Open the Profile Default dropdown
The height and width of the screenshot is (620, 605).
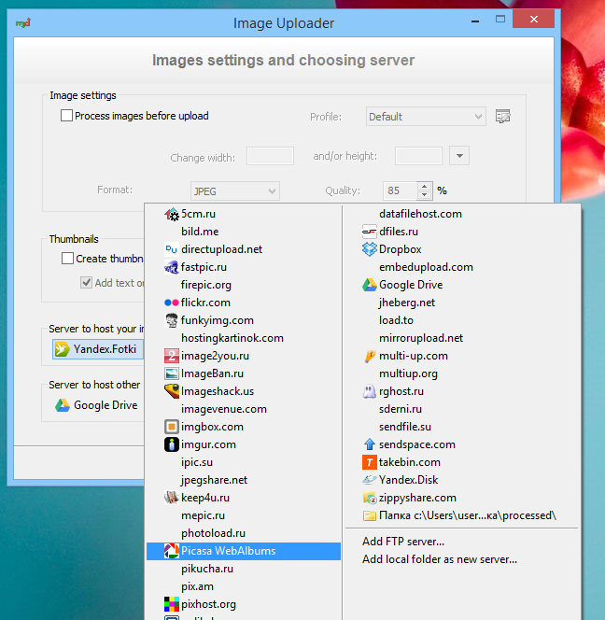(426, 117)
